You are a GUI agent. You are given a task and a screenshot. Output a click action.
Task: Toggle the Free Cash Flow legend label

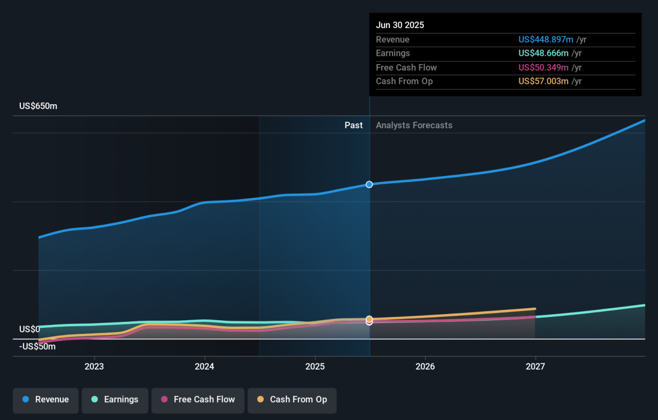(204, 400)
